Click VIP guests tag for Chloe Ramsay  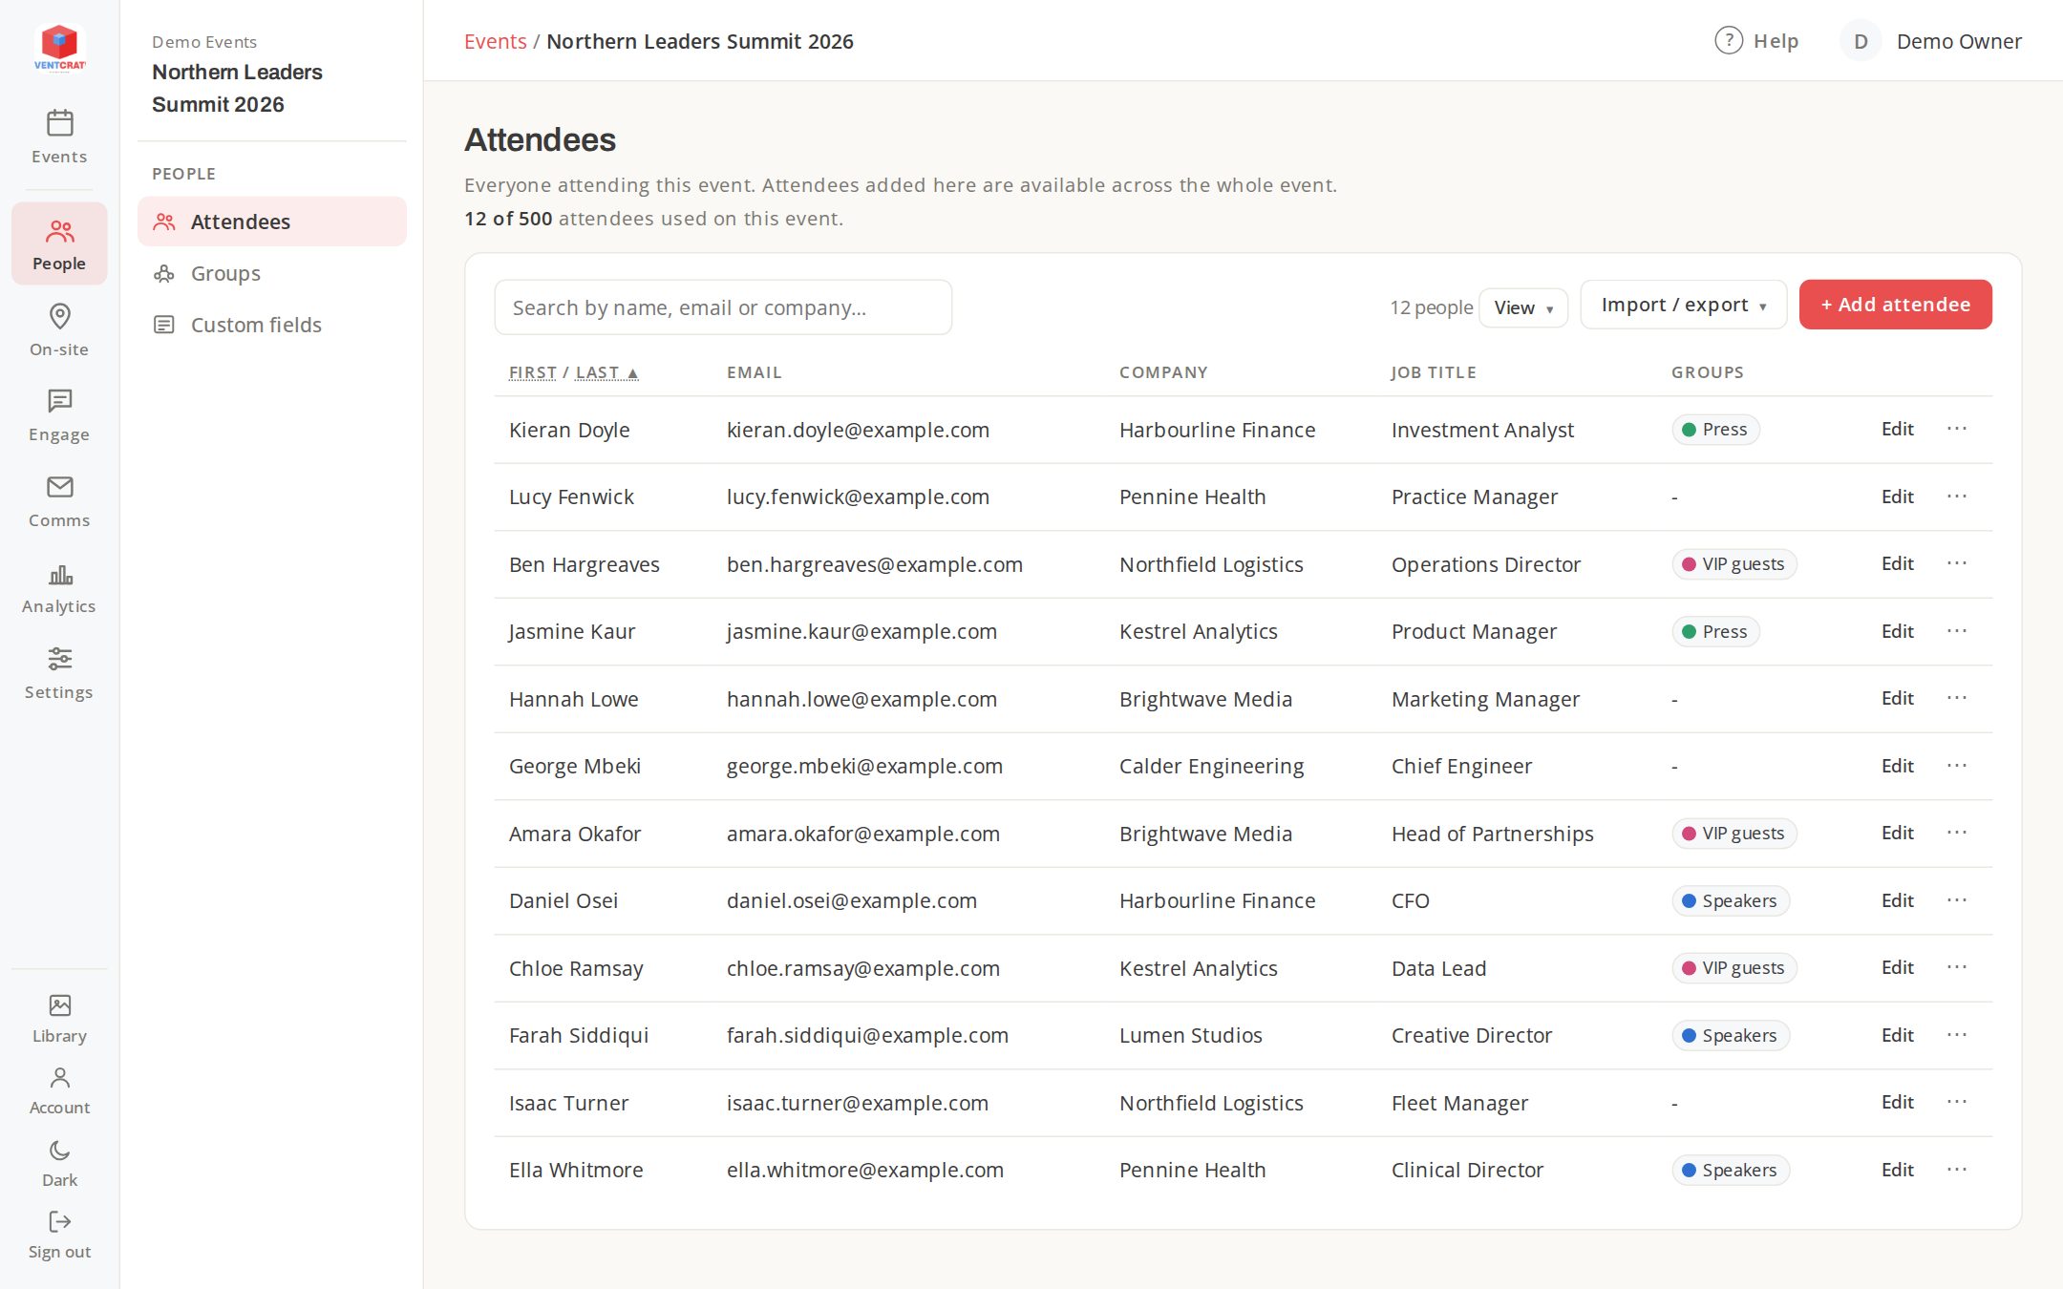click(x=1733, y=968)
